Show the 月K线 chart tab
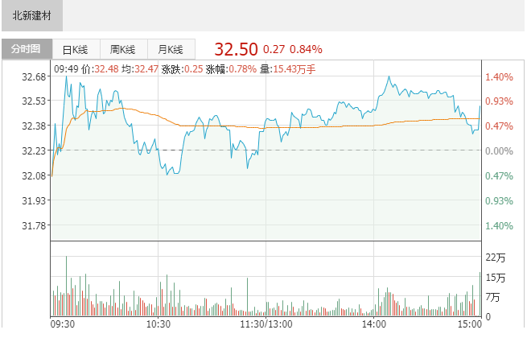Screen dimensions: 527x338 pos(171,49)
